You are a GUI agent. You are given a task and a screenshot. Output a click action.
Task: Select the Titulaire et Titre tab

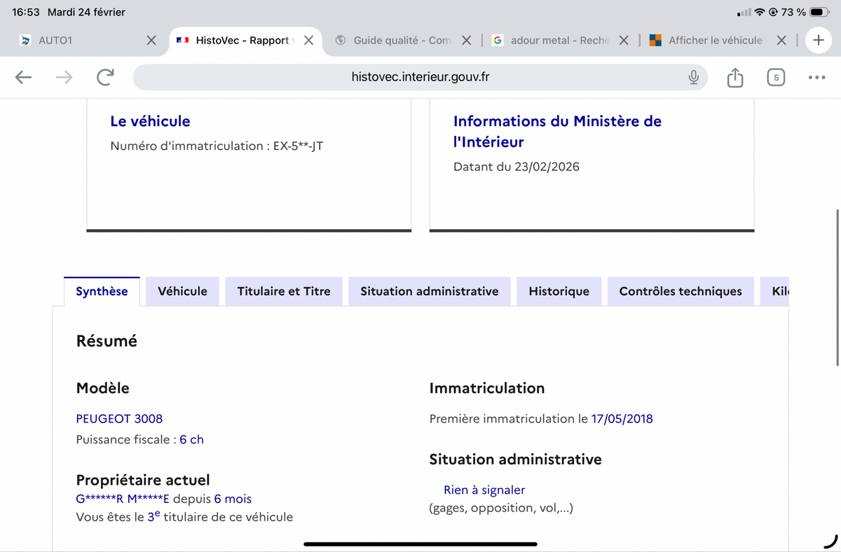(284, 291)
